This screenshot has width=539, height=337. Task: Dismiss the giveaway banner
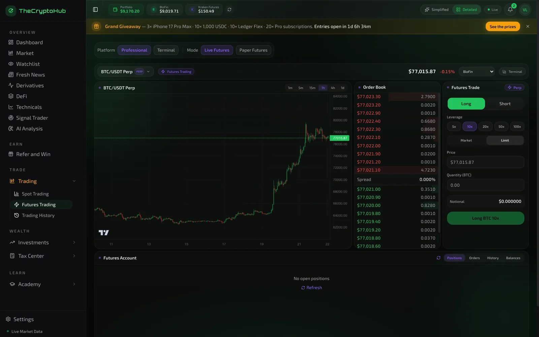point(528,26)
